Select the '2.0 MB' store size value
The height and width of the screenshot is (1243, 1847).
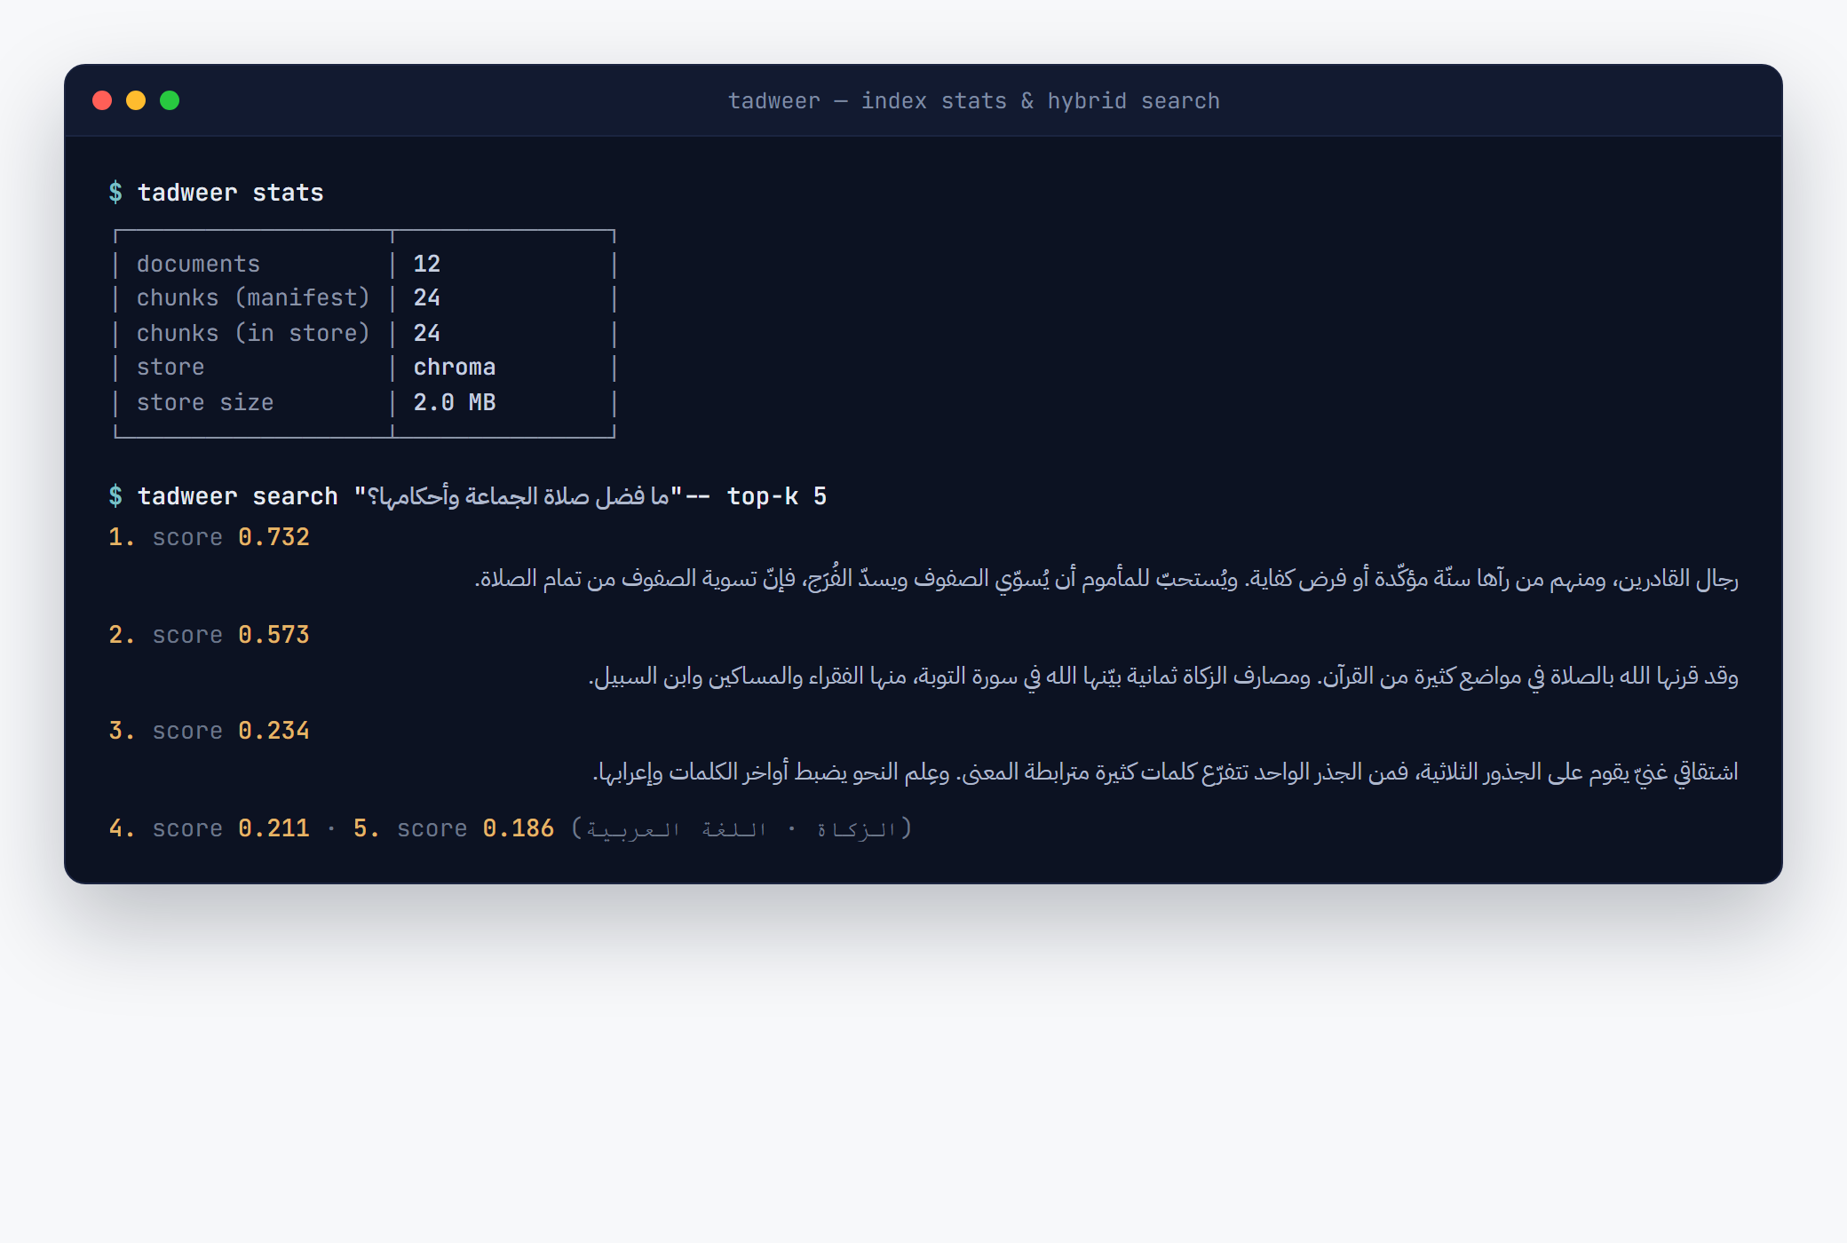(x=455, y=402)
